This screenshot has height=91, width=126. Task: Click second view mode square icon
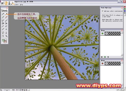19,90
